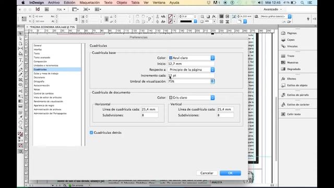Screen dimensions: 334x188
Task: Click the Incremento cada field
Action: (191, 75)
